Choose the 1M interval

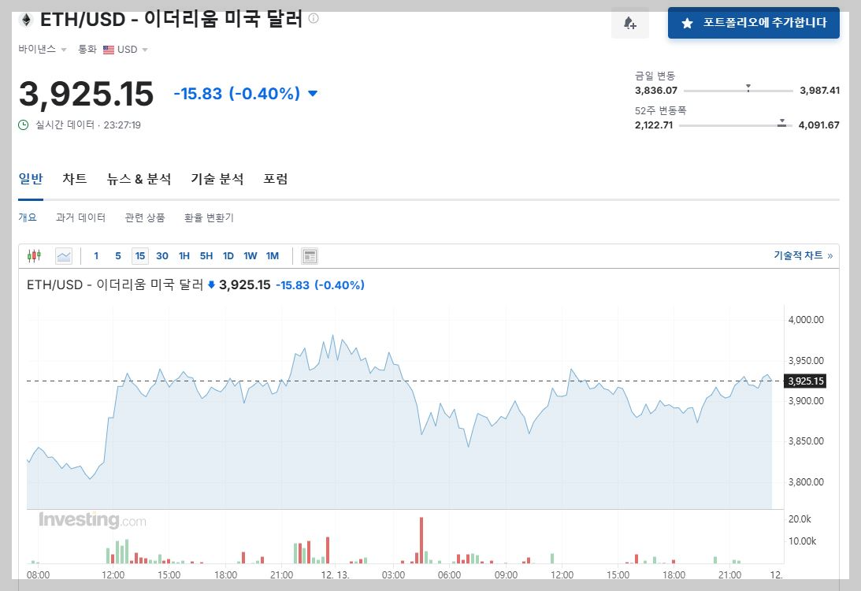click(273, 256)
